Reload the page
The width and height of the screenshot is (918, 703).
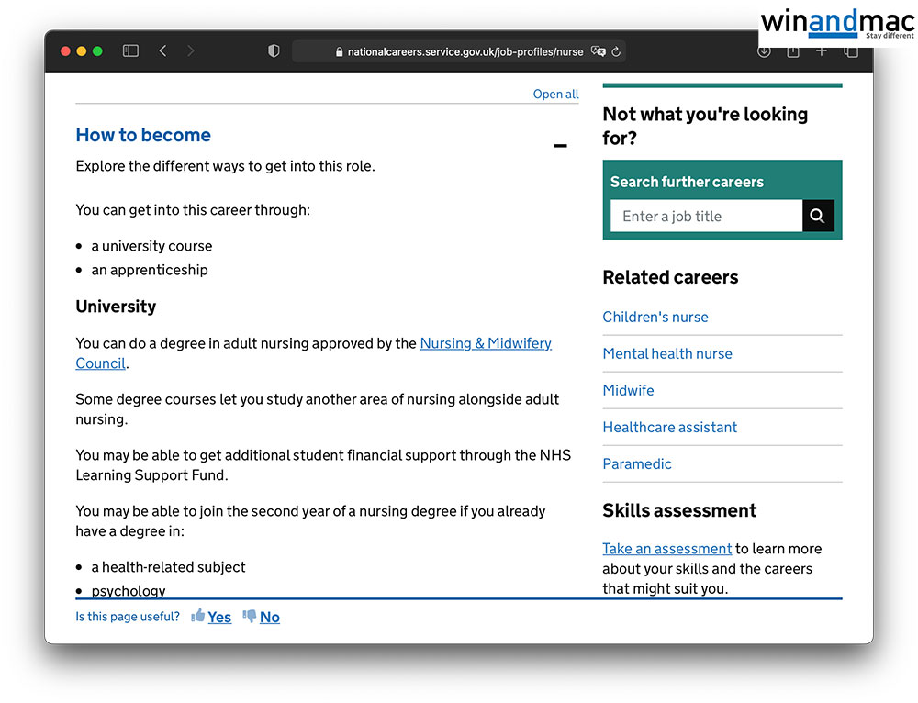(x=617, y=52)
